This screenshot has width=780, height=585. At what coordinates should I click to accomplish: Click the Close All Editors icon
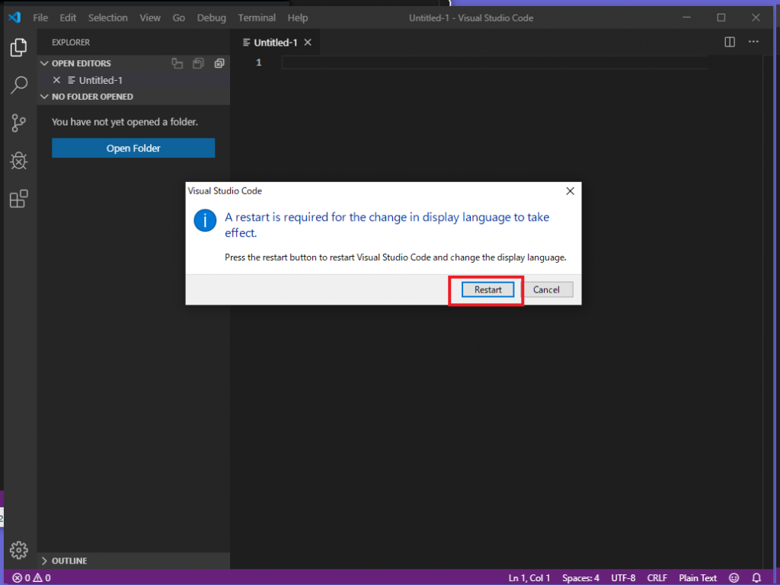coord(219,63)
